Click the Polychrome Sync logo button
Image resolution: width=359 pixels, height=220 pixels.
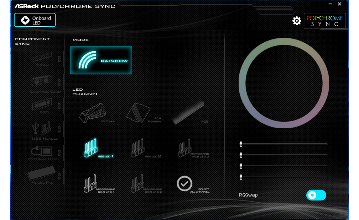click(x=324, y=21)
